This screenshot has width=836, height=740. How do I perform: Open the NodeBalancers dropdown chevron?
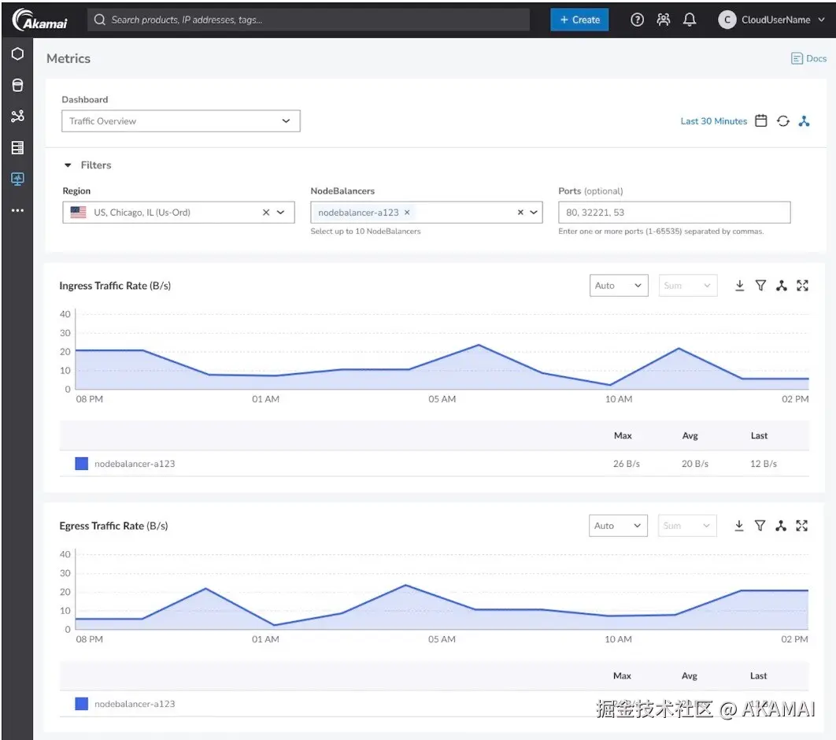point(534,213)
